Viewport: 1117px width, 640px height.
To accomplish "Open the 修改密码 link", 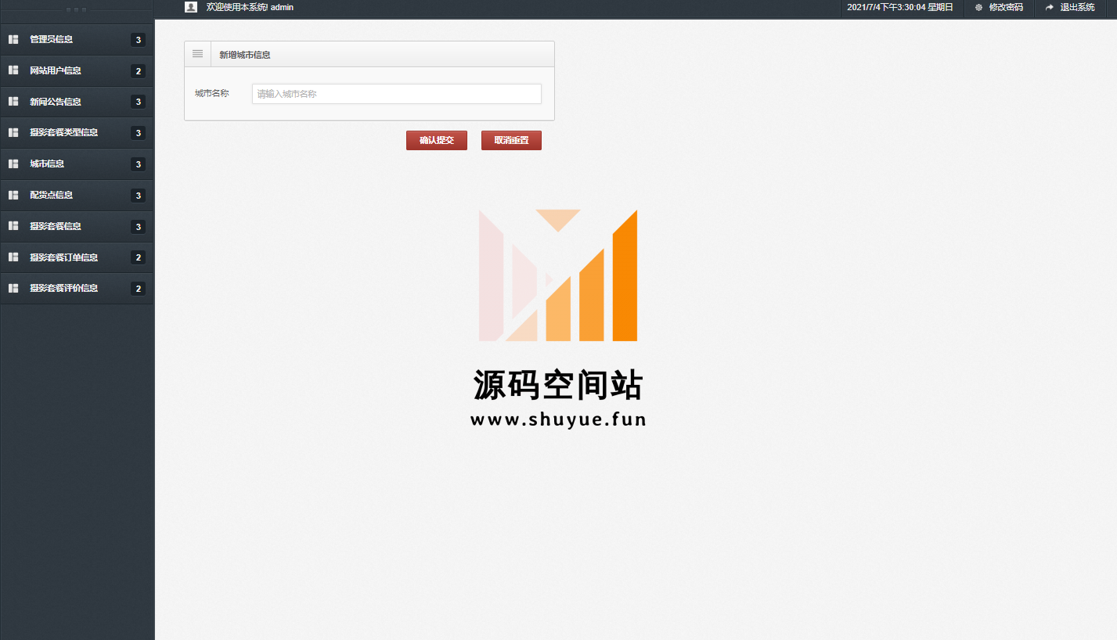I will 1006,7.
